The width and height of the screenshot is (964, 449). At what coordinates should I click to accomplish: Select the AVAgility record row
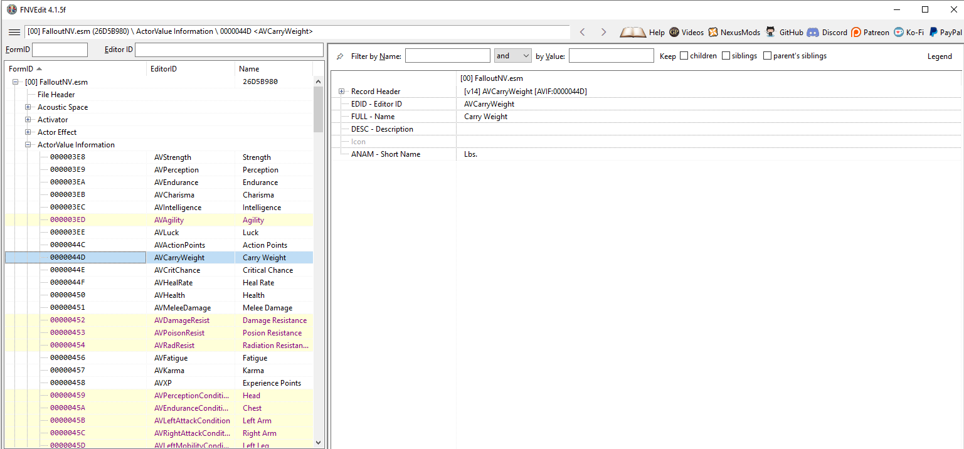tap(159, 220)
